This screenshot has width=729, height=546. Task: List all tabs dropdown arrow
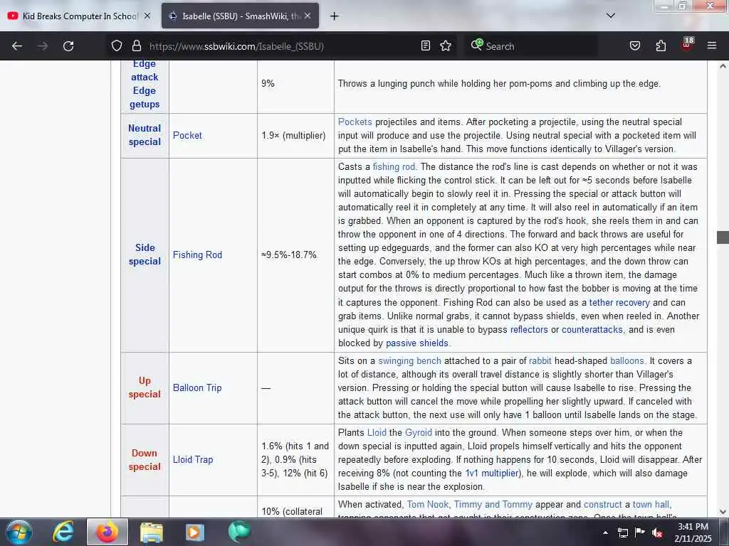(611, 16)
